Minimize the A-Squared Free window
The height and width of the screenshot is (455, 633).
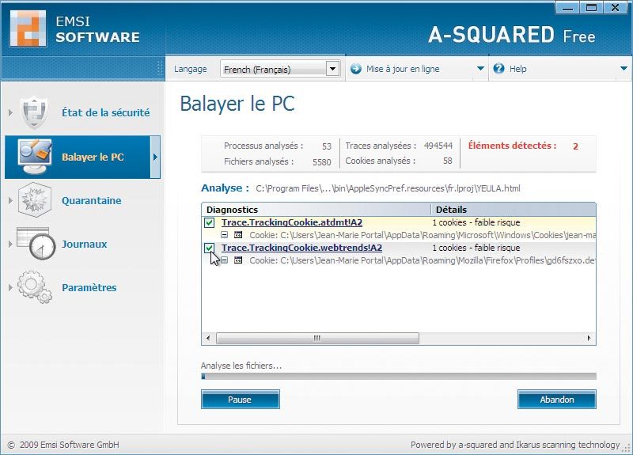[x=567, y=8]
